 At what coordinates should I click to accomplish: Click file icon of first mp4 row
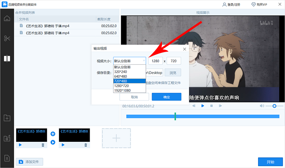tap(21, 25)
